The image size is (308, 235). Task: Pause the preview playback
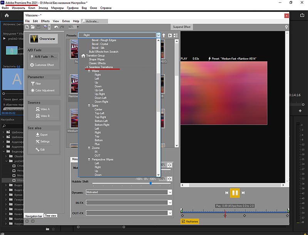point(235,193)
